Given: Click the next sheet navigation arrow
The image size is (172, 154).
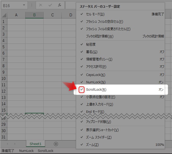Looking at the screenshot, I should [15, 144].
